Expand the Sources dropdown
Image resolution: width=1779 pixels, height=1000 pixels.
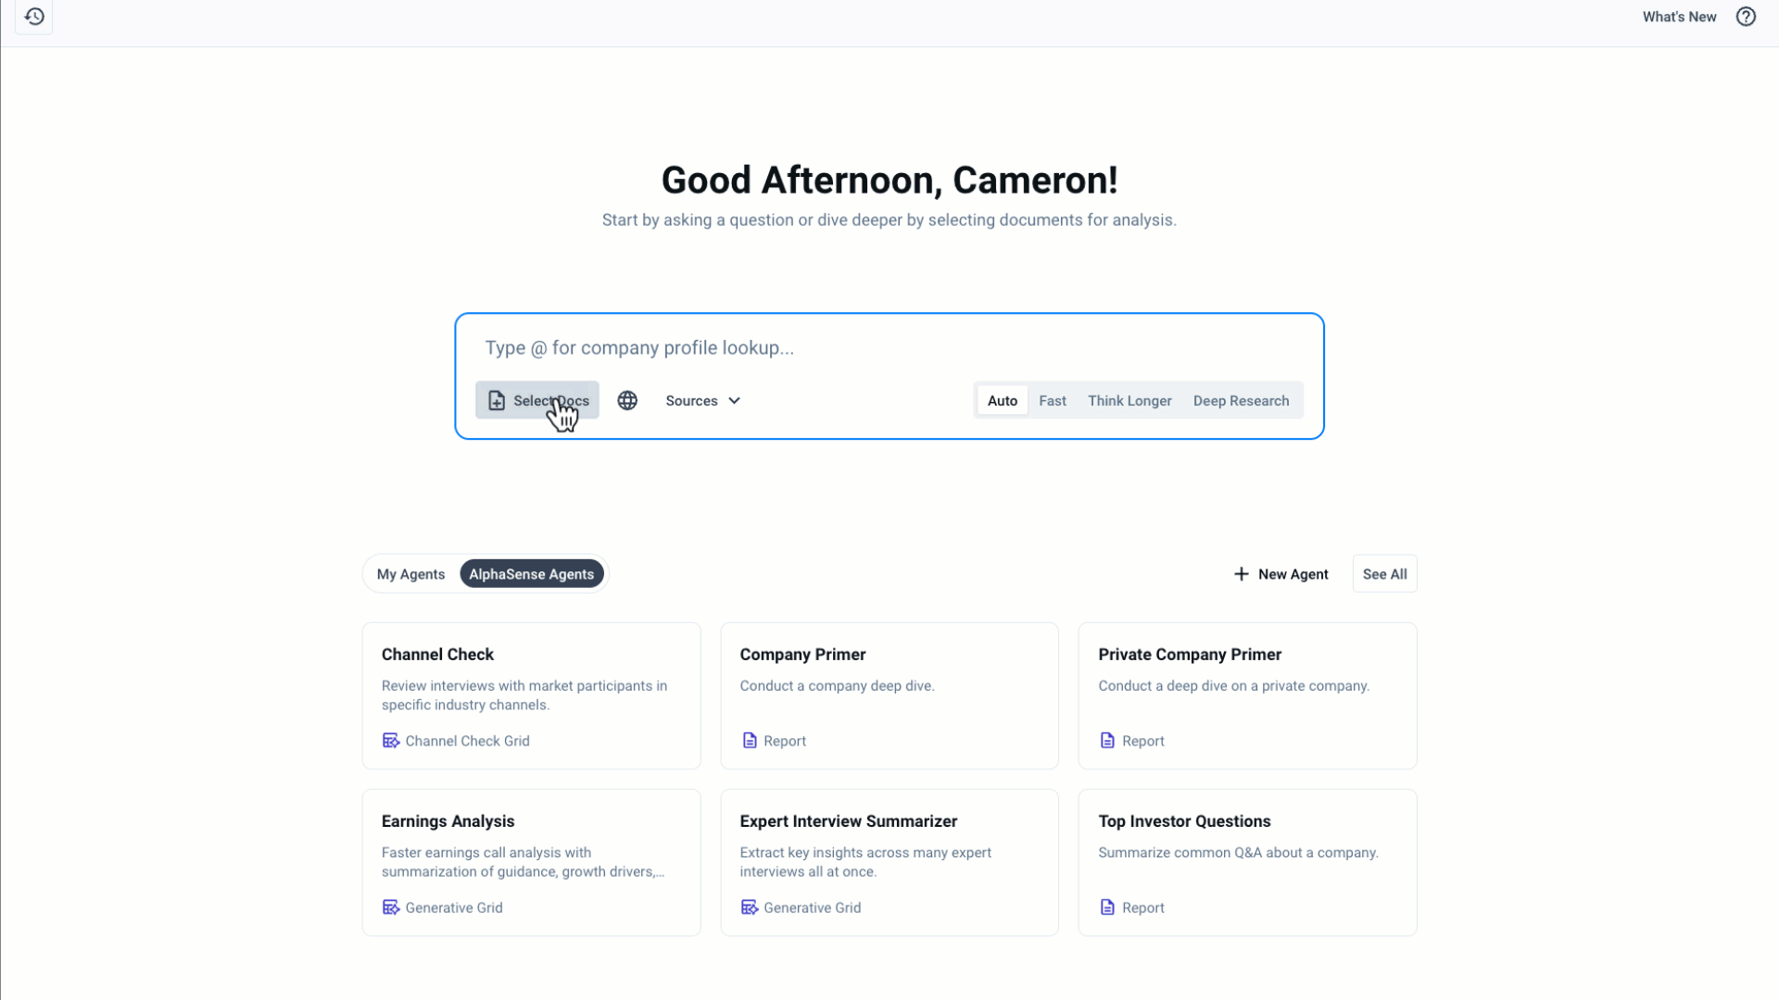pyautogui.click(x=701, y=400)
